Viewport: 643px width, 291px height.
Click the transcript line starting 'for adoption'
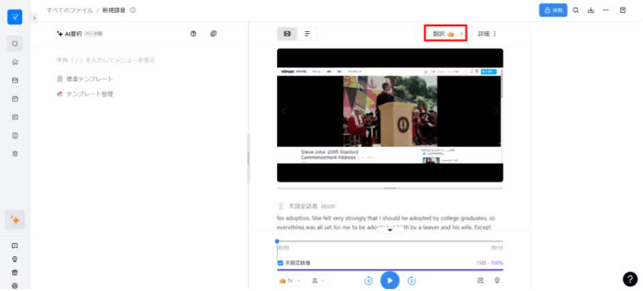(386, 219)
